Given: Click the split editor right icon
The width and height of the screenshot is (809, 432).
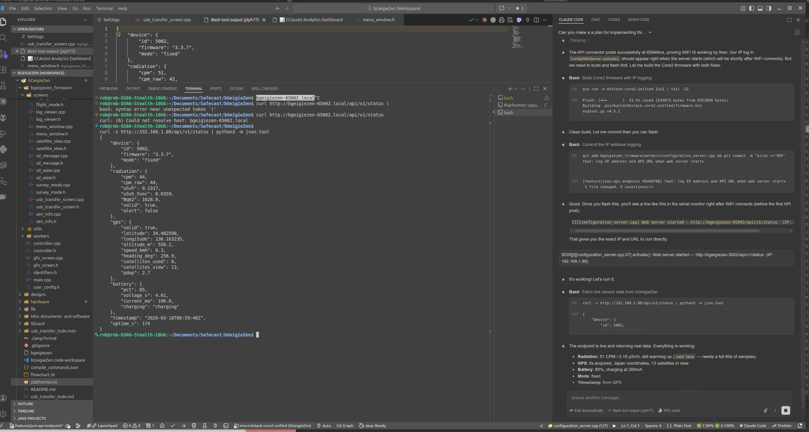Looking at the screenshot, I should click(536, 20).
